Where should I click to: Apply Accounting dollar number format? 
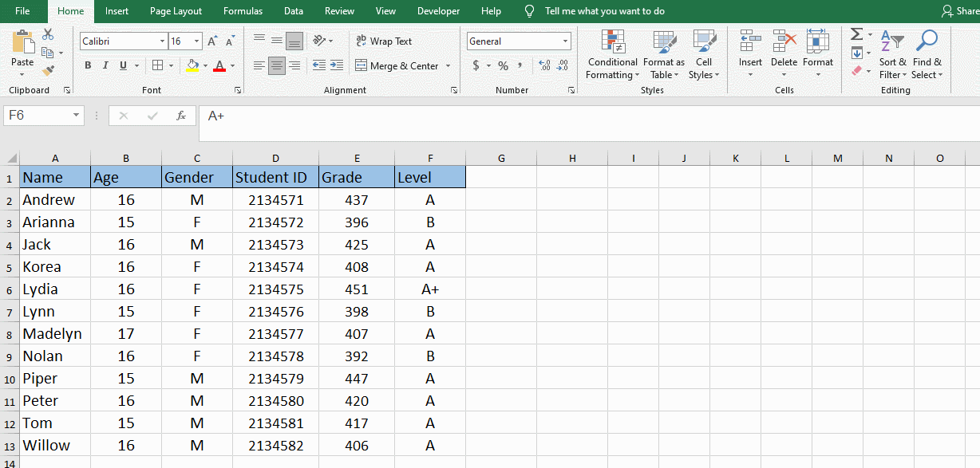pyautogui.click(x=476, y=65)
